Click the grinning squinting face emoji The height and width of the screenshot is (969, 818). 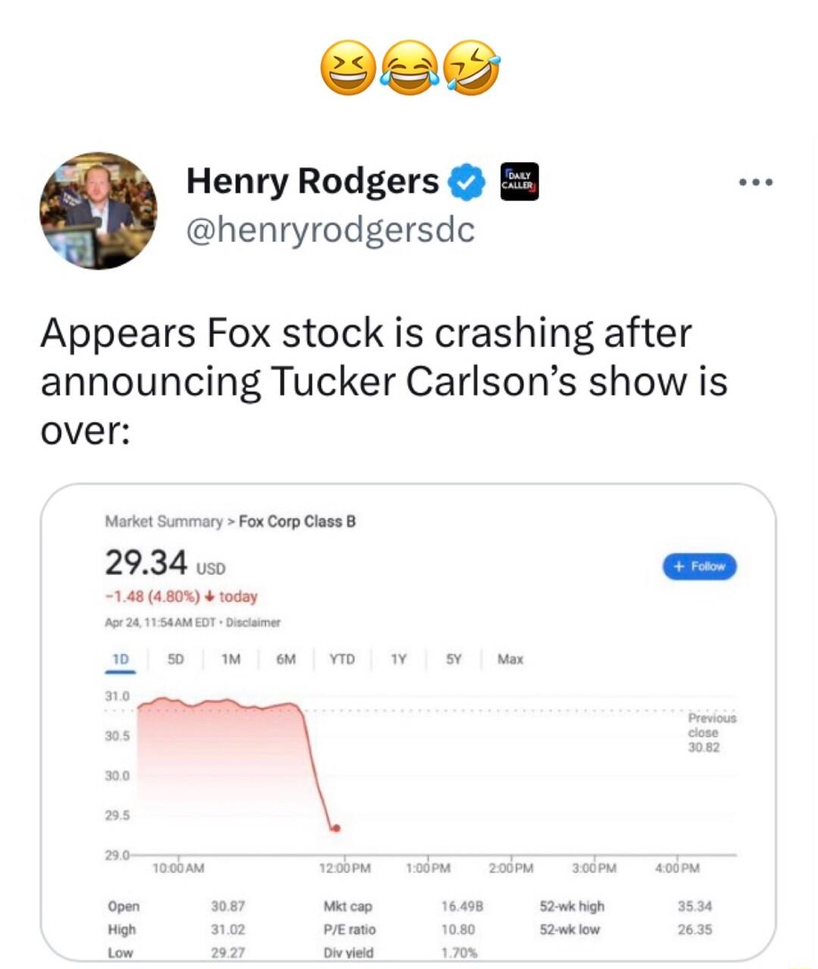click(x=345, y=68)
